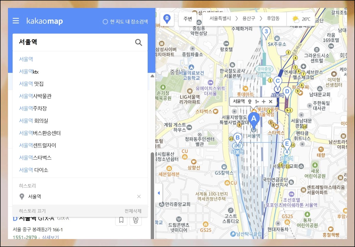Click the search magnifier icon
This screenshot has width=355, height=247.
pyautogui.click(x=138, y=42)
